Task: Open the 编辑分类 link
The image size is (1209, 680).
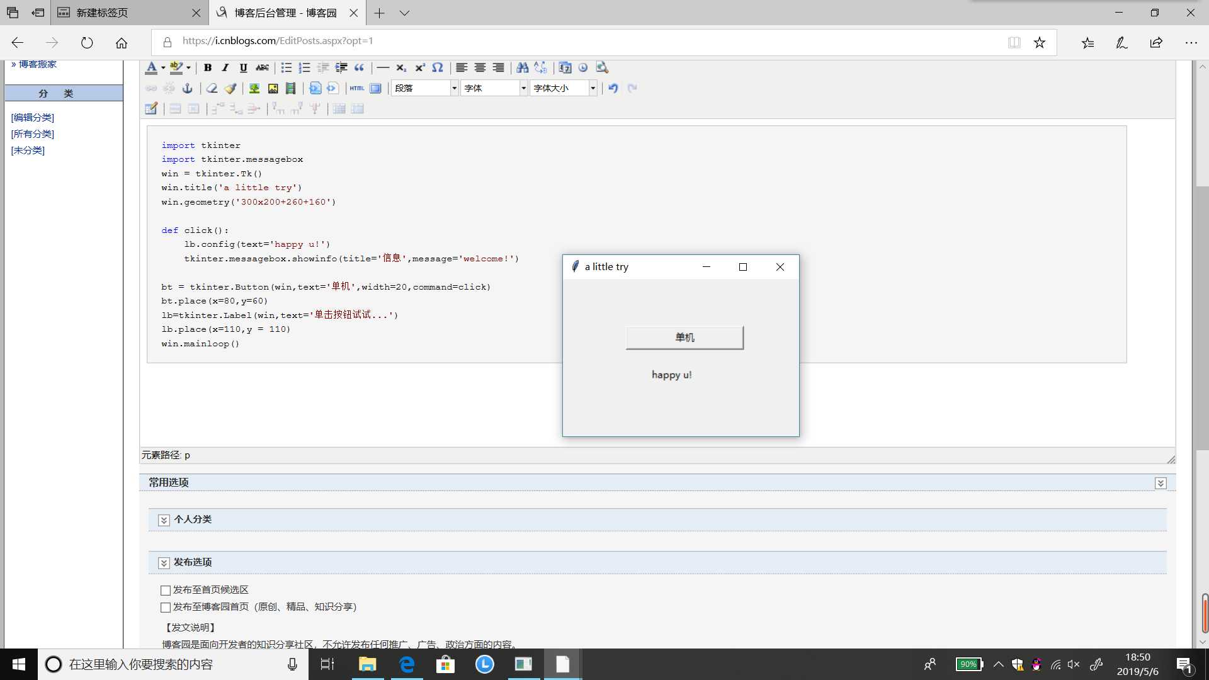Action: tap(33, 118)
